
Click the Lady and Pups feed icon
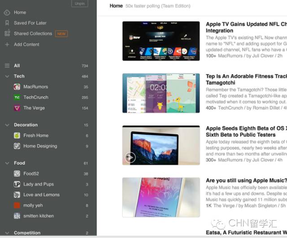tap(17, 184)
